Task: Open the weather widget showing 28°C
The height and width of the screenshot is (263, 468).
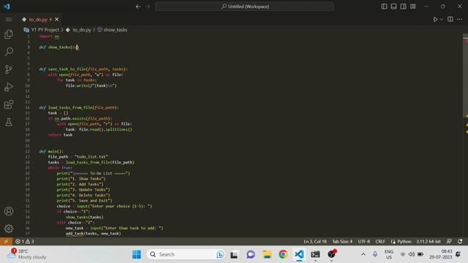Action: [27, 254]
